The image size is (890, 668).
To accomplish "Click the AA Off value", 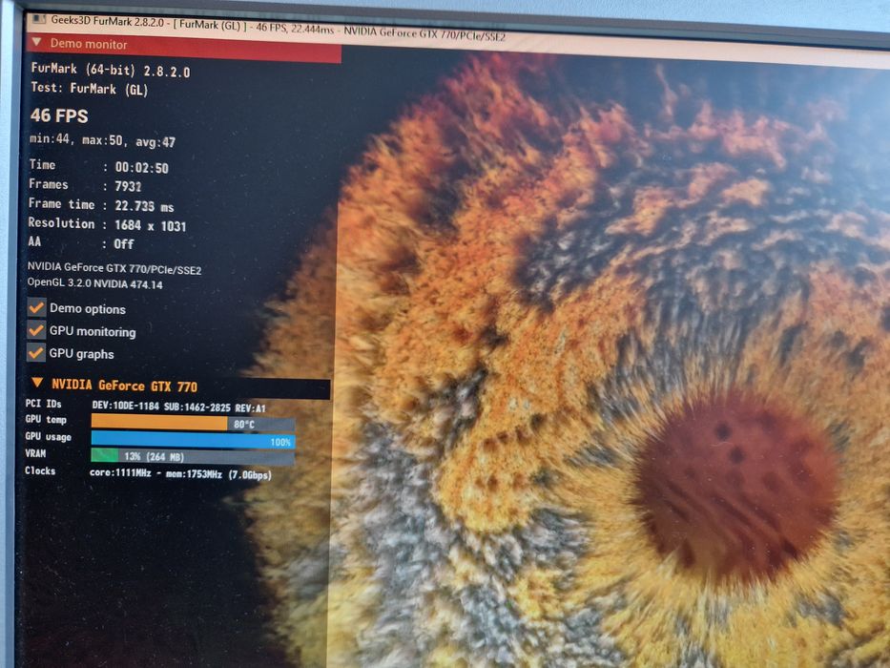I will pyautogui.click(x=124, y=244).
